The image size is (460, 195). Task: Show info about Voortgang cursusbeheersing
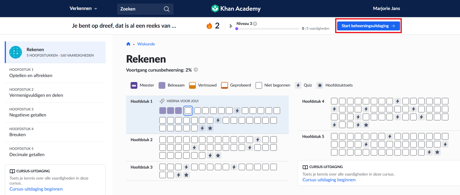pyautogui.click(x=196, y=70)
